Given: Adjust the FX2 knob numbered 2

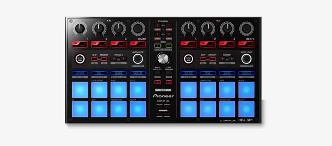Looking at the screenshot, I should [208, 29].
